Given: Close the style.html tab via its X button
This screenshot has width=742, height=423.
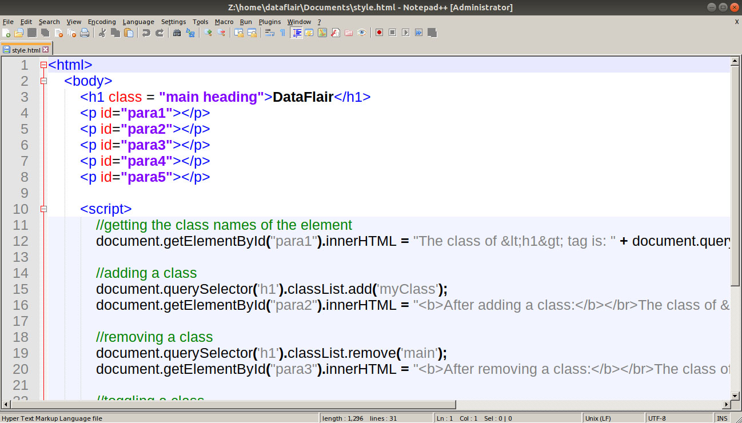Looking at the screenshot, I should 46,49.
